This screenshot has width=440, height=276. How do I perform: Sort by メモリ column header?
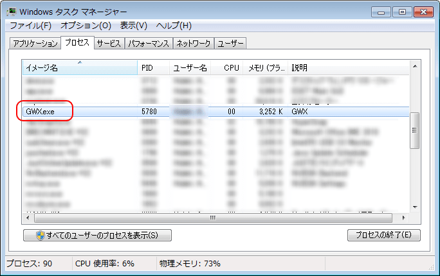point(266,68)
